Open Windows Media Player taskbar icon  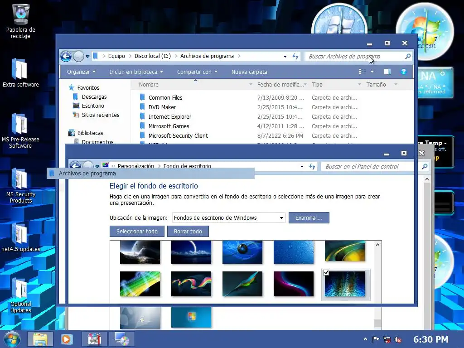[x=67, y=339]
